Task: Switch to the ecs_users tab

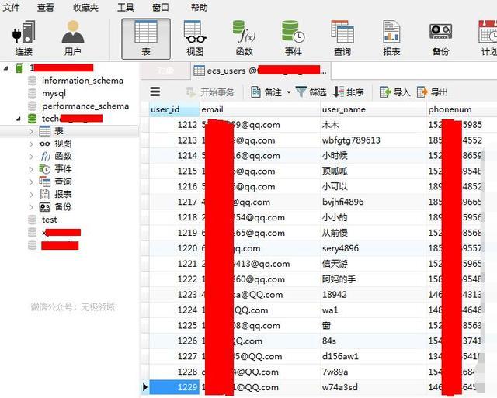Action: coord(260,71)
